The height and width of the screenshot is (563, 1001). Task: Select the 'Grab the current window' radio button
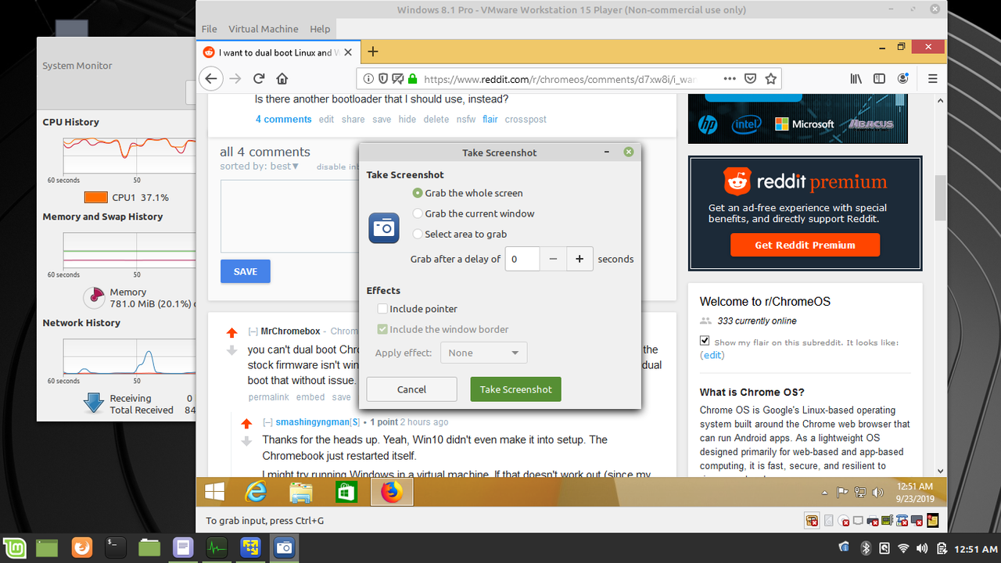click(418, 213)
